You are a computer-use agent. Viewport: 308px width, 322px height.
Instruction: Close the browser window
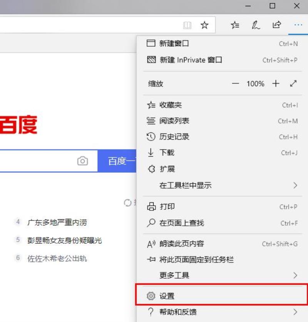296,6
